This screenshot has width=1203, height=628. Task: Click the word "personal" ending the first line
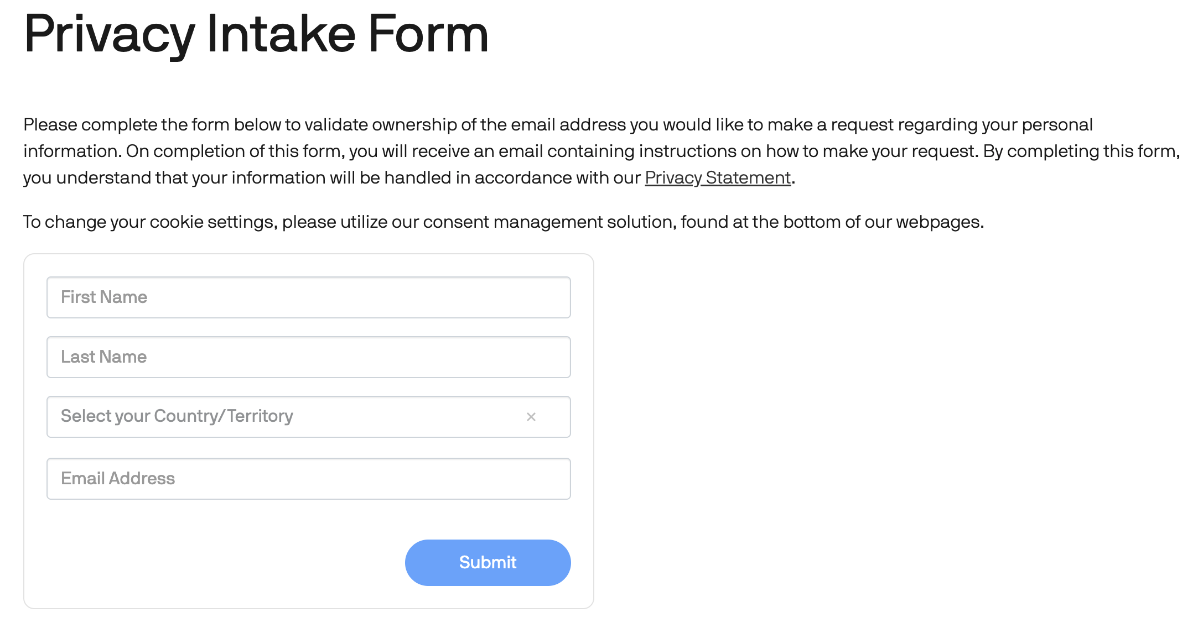[x=1057, y=125]
